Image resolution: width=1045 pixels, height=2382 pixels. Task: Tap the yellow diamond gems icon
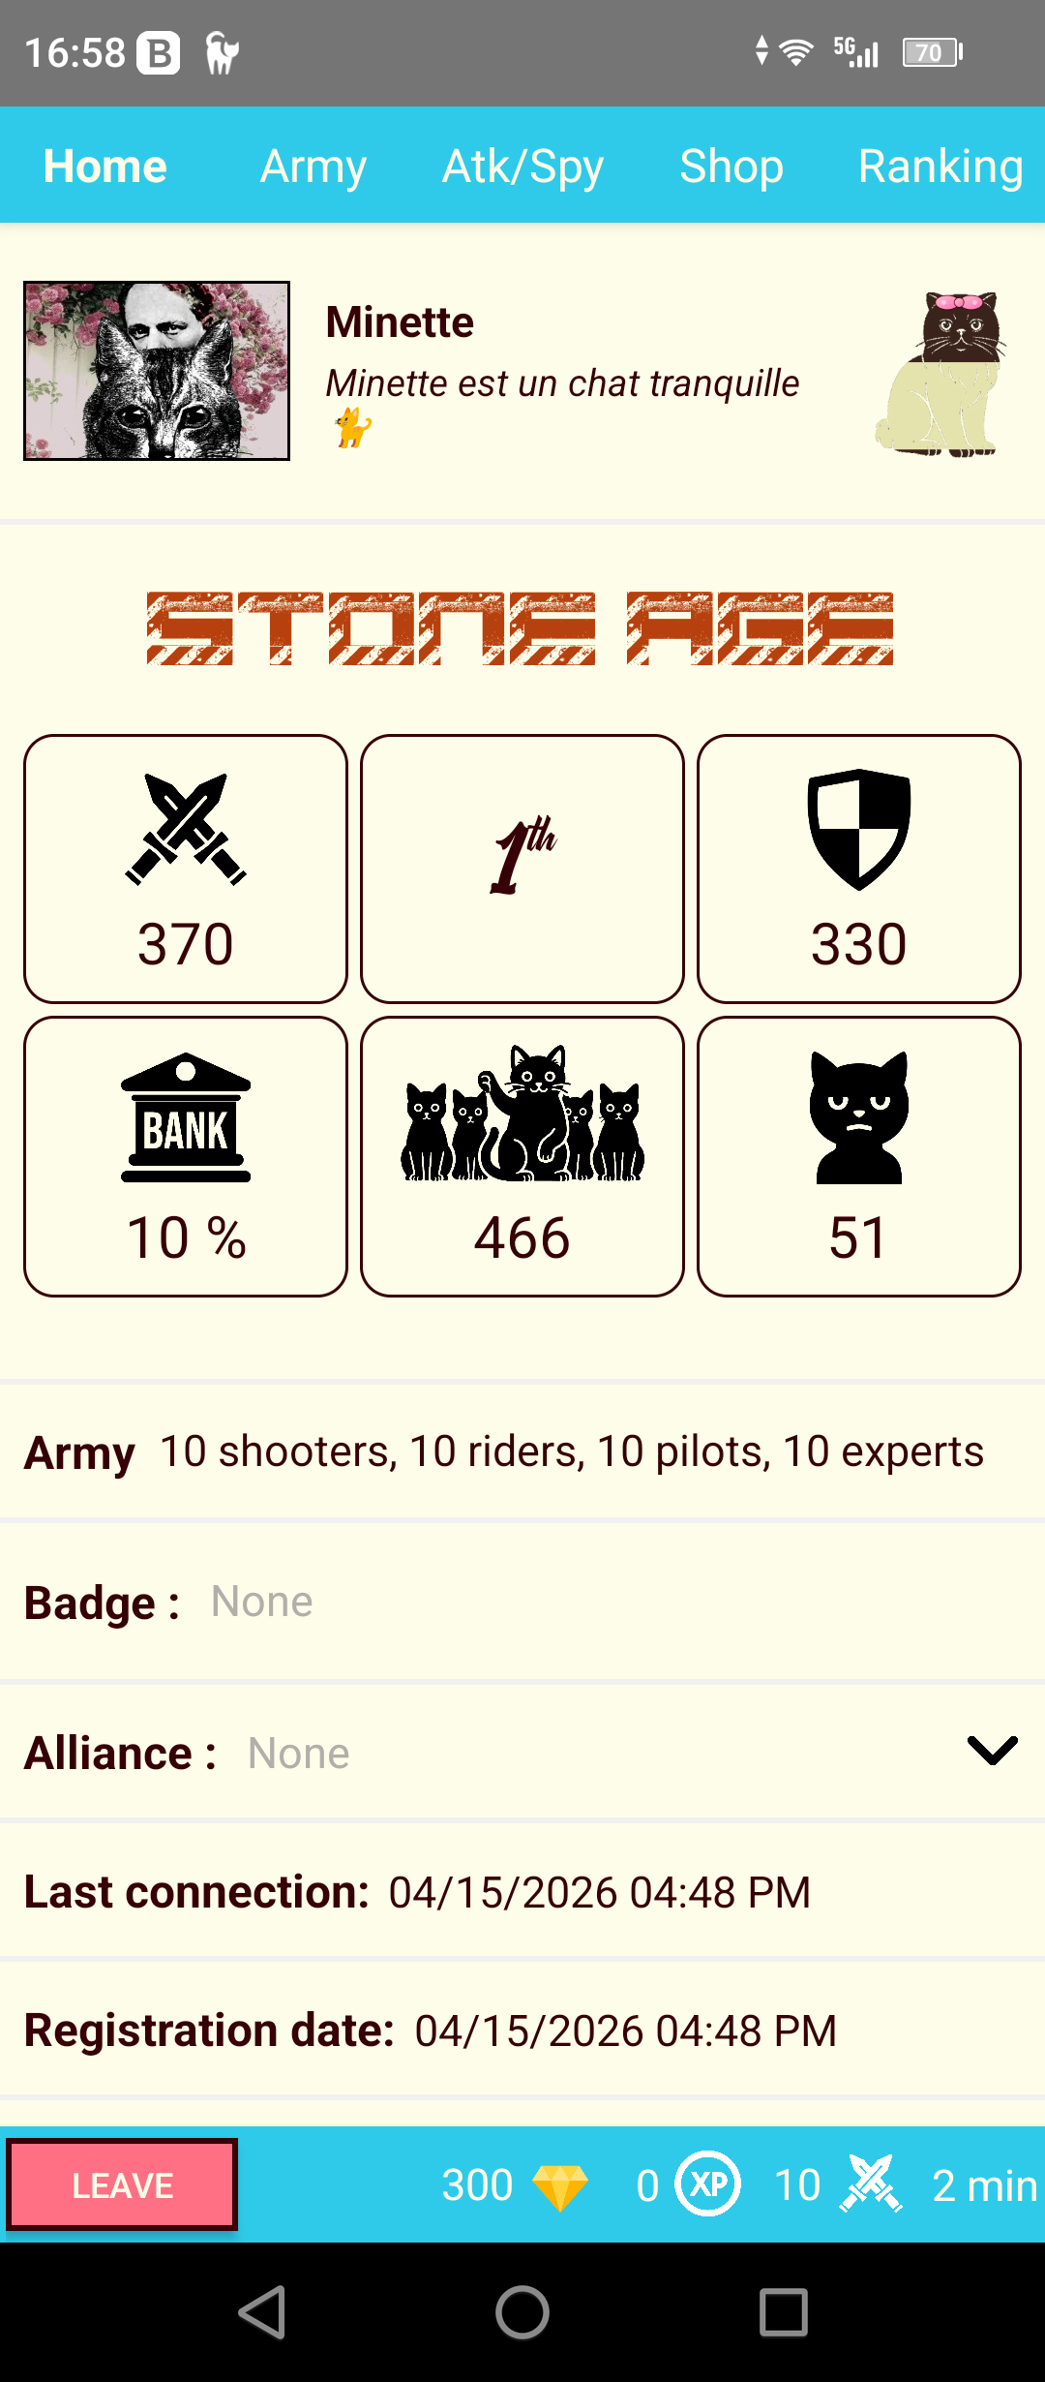(560, 2186)
